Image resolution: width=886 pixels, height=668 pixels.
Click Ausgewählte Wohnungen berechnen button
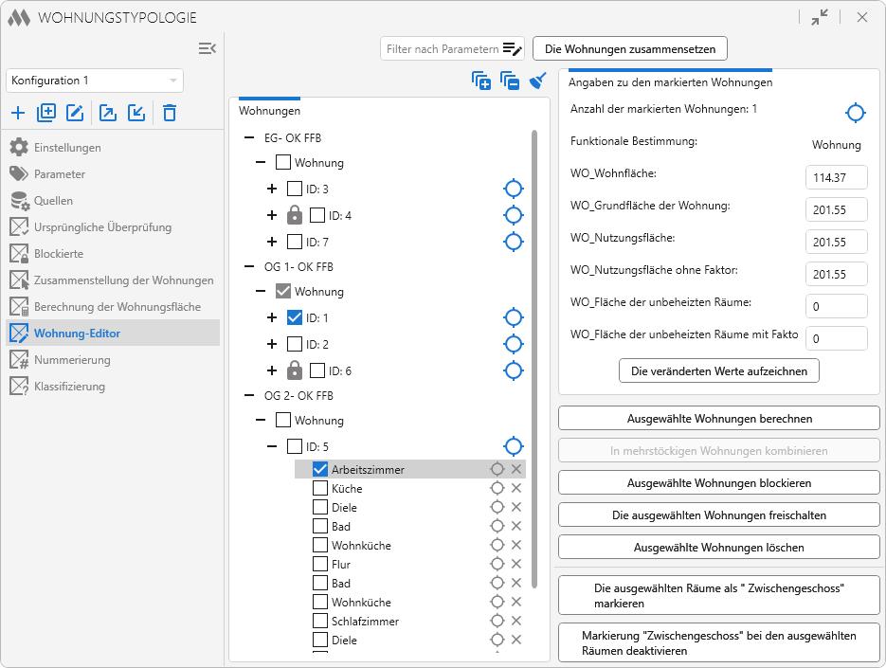pyautogui.click(x=719, y=418)
